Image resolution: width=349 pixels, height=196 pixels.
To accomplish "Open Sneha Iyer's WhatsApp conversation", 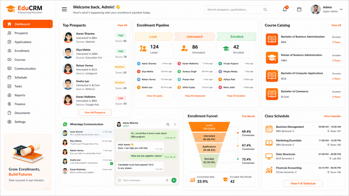I will click(87, 161).
